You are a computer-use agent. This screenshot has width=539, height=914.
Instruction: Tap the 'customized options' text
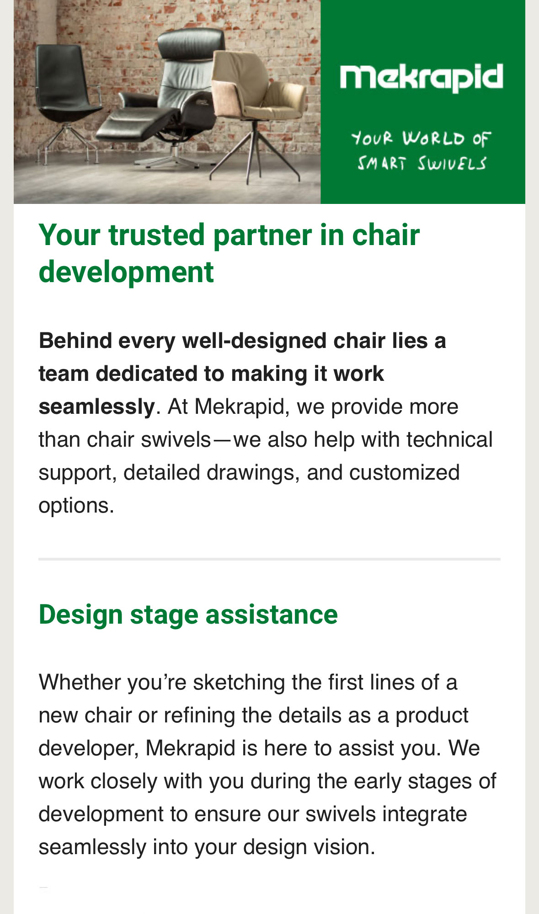point(249,489)
